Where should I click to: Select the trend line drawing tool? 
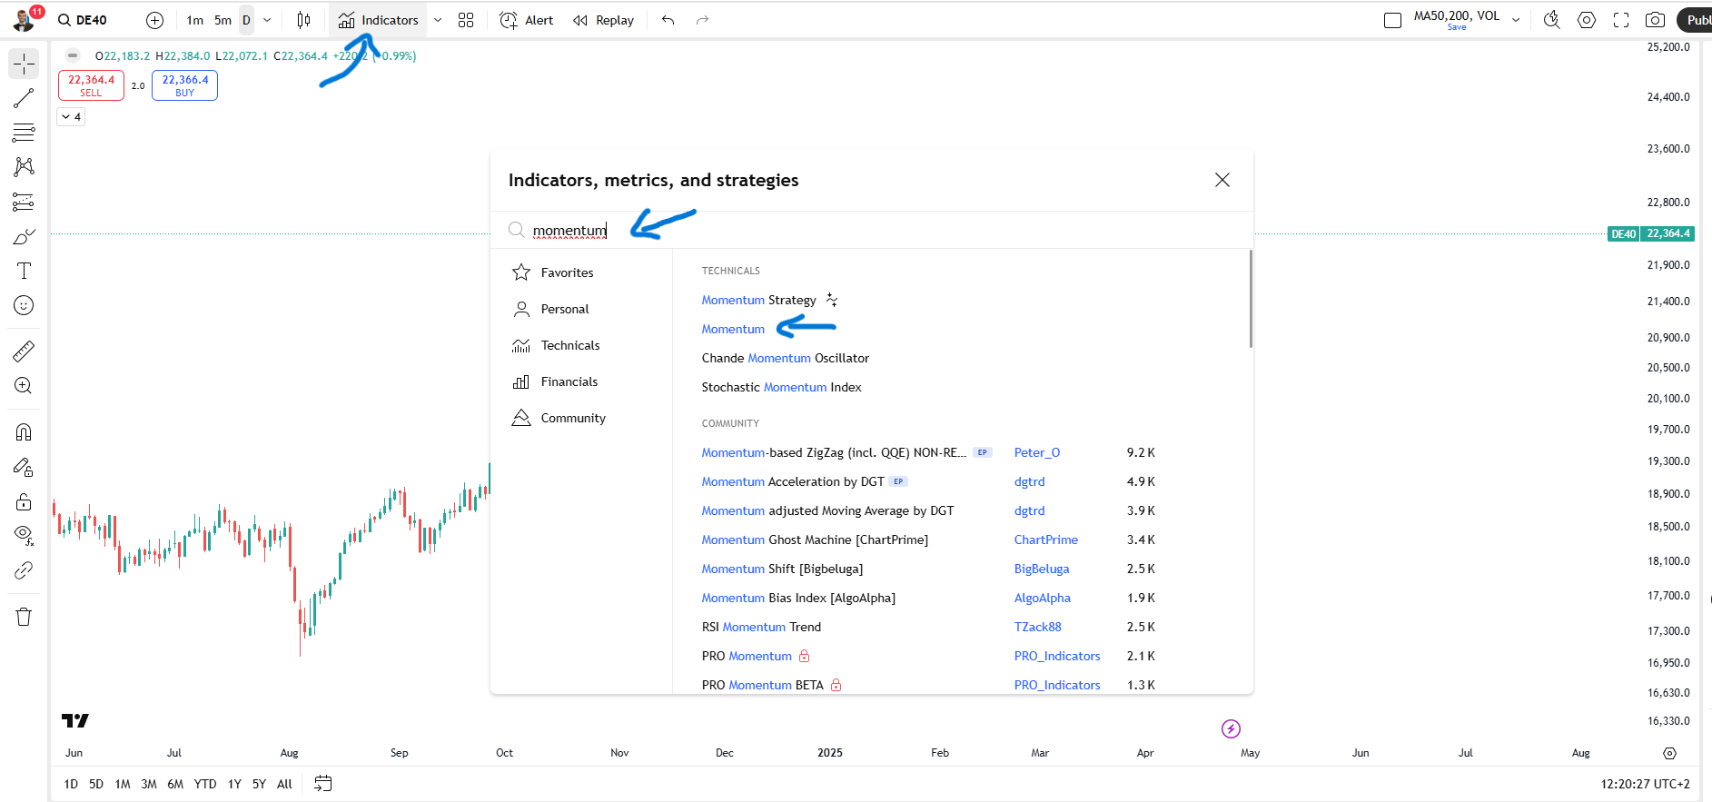(24, 98)
